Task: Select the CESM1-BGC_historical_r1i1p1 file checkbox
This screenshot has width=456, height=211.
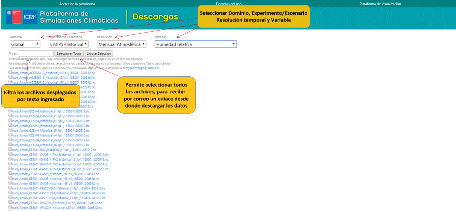Action: 10,150
